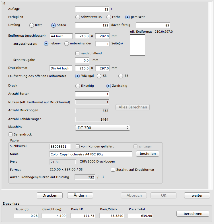Choose the Farbe radio button

click(x=109, y=17)
